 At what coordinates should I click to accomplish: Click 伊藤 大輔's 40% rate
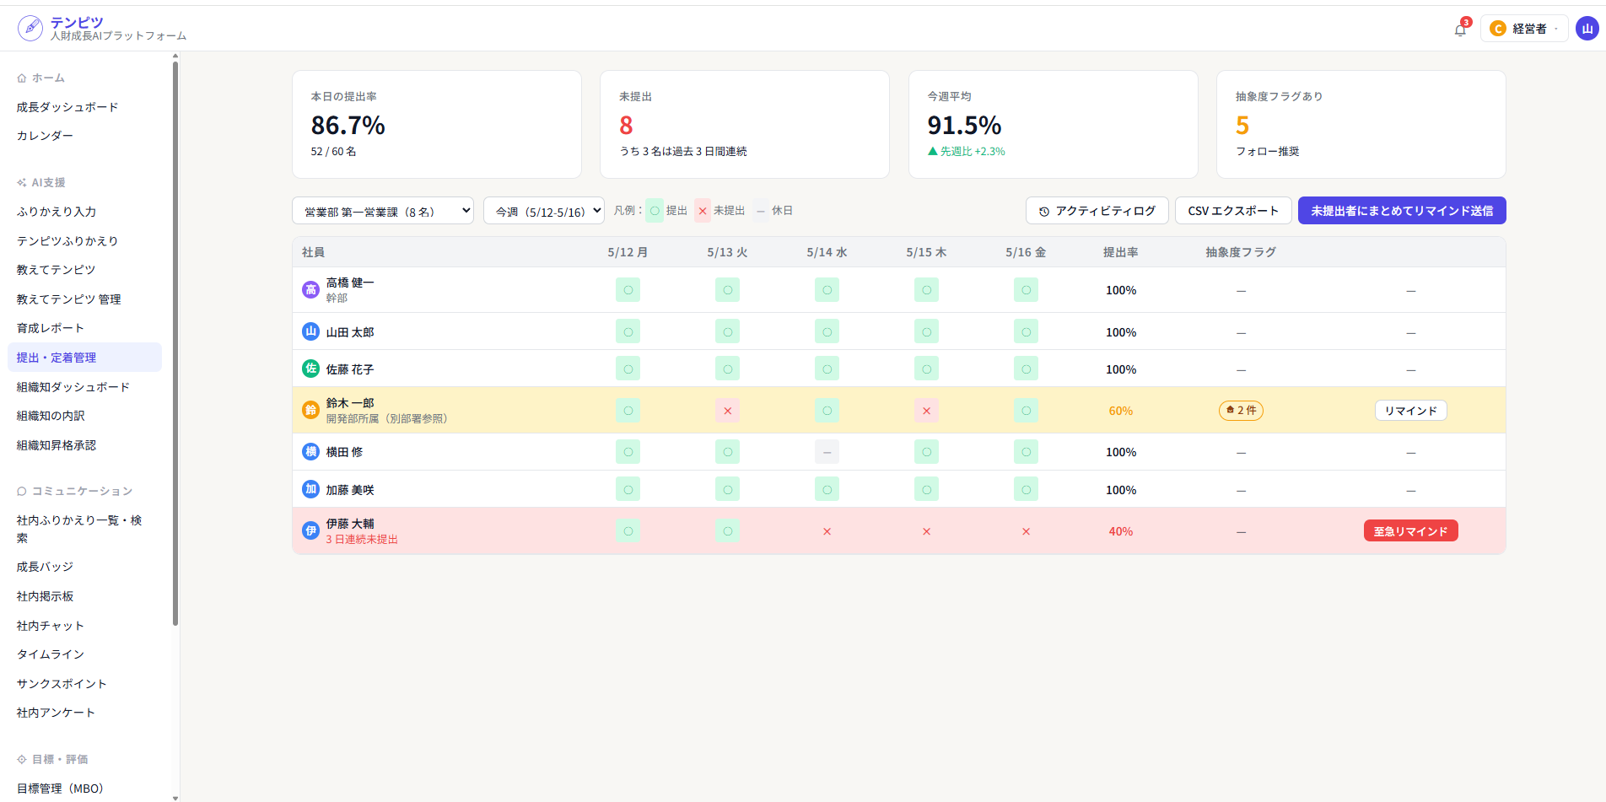tap(1121, 531)
